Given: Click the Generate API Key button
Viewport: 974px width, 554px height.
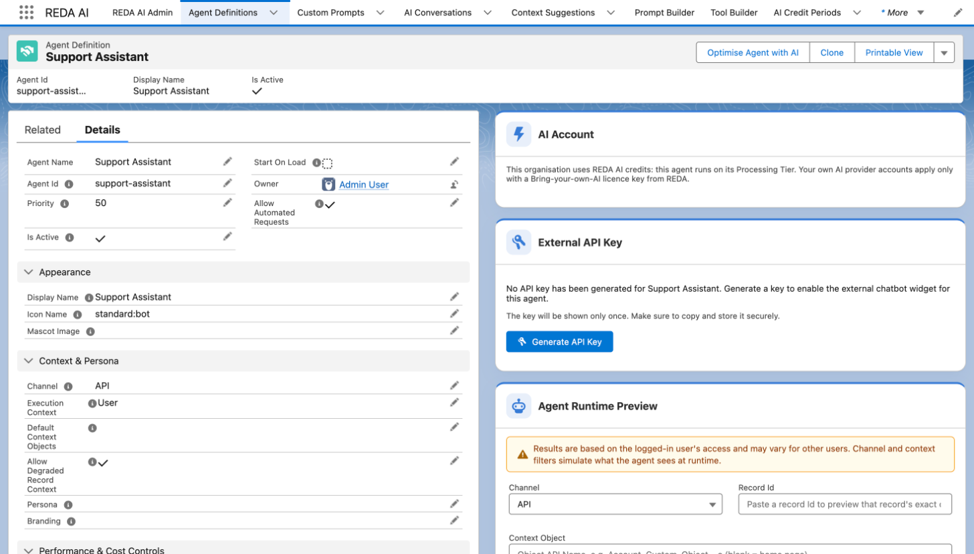Looking at the screenshot, I should click(x=559, y=341).
